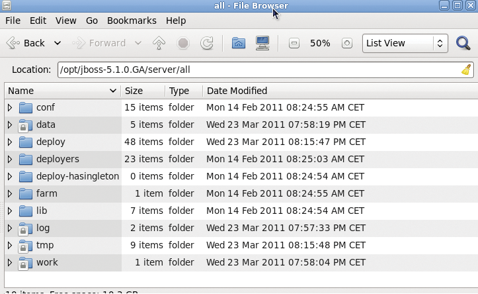Click the Forward button
478x294 pixels.
click(99, 43)
